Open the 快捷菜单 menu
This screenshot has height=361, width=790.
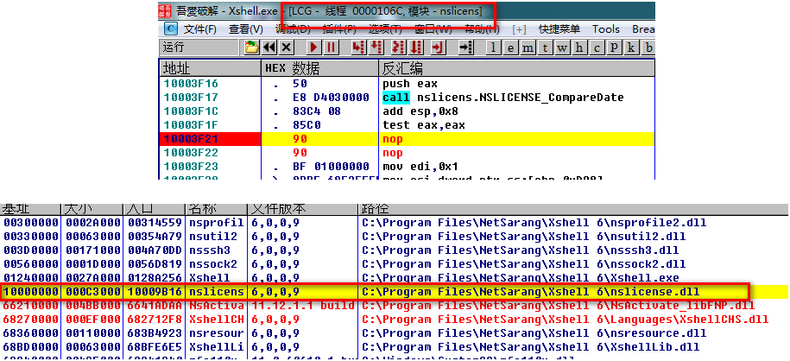[x=559, y=29]
